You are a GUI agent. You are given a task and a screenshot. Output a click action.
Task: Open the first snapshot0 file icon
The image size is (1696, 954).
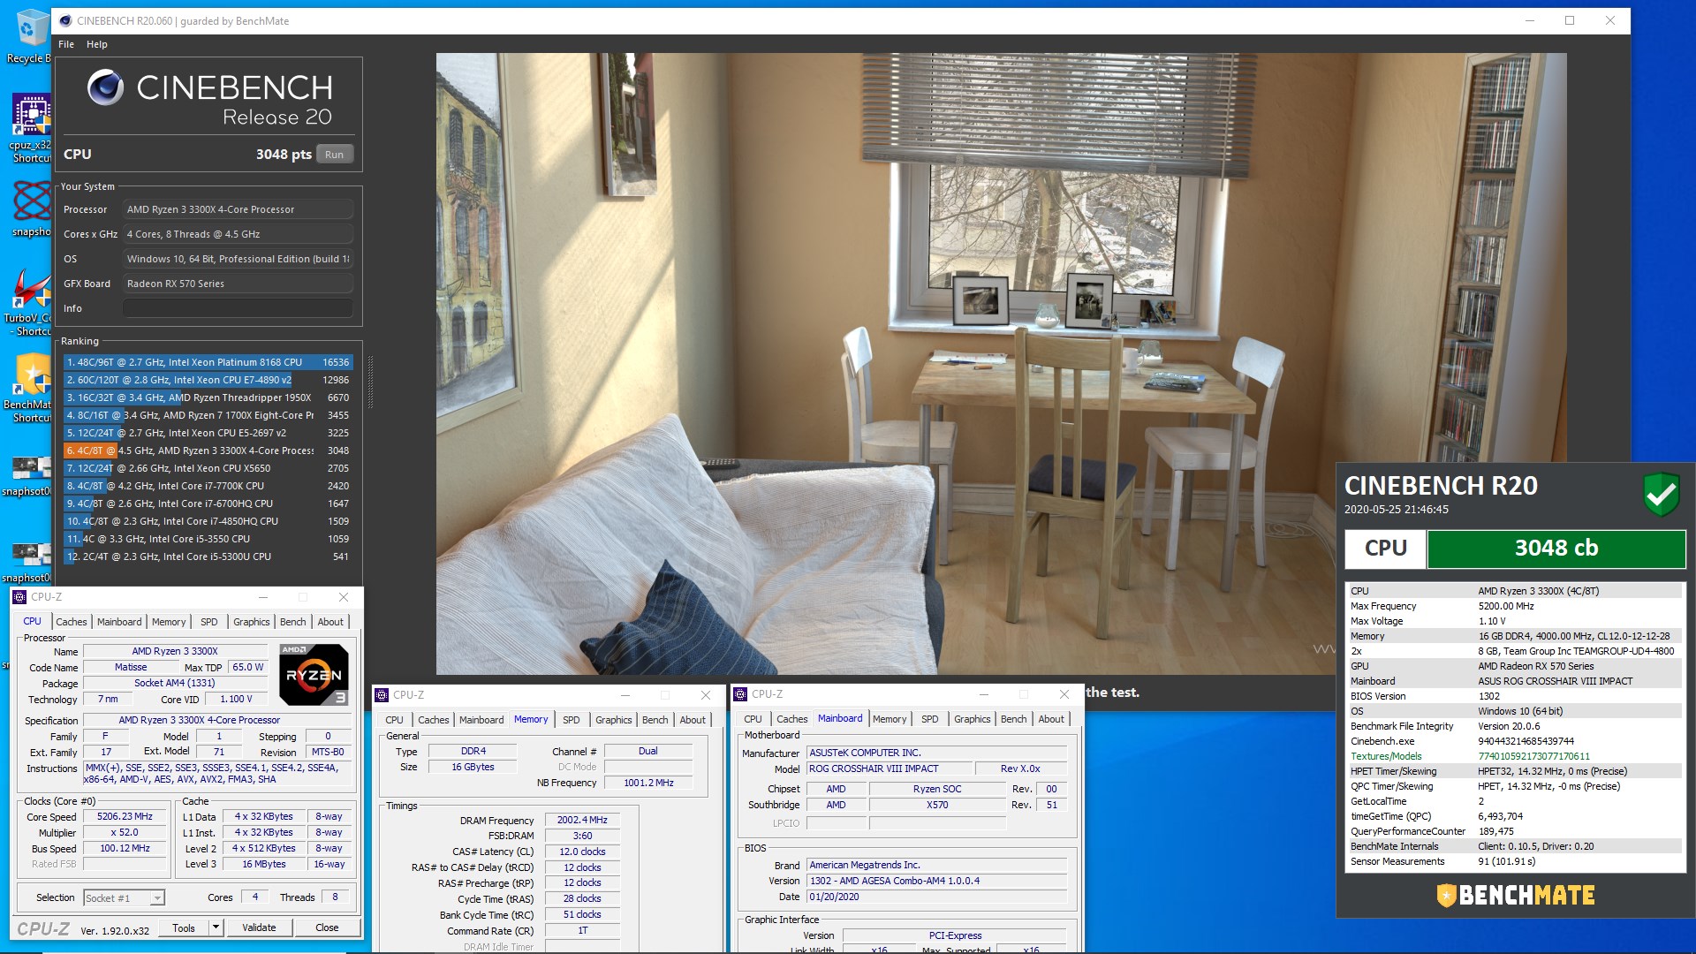tap(30, 475)
